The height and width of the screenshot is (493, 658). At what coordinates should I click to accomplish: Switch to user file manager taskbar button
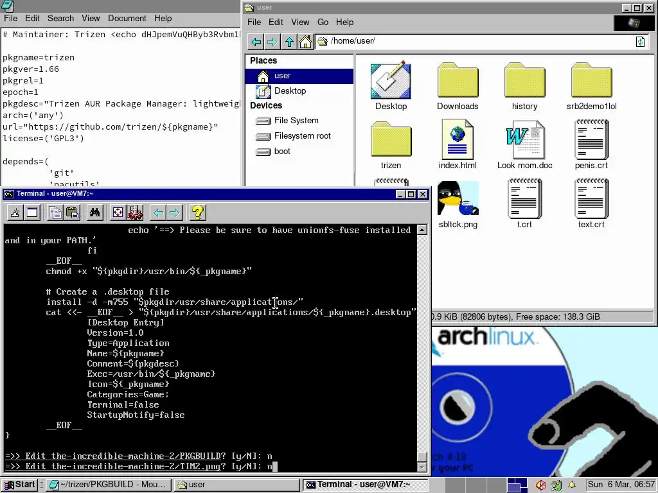click(237, 485)
